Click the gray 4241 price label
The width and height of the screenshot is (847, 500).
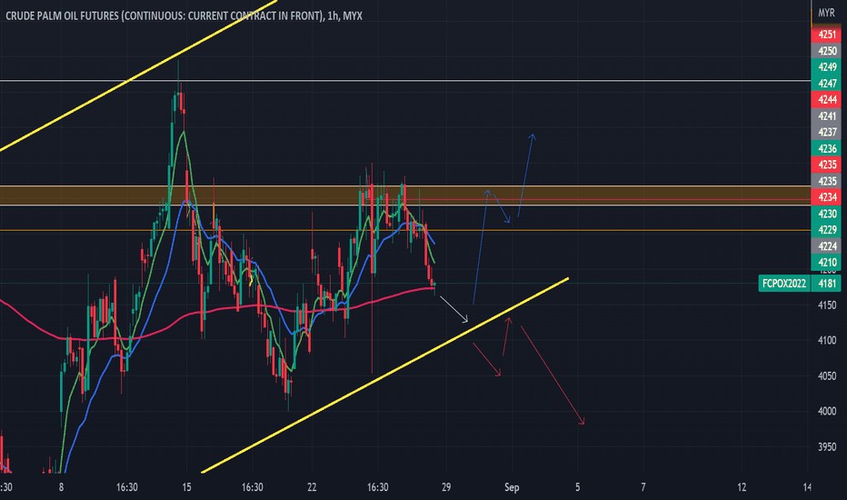click(826, 115)
